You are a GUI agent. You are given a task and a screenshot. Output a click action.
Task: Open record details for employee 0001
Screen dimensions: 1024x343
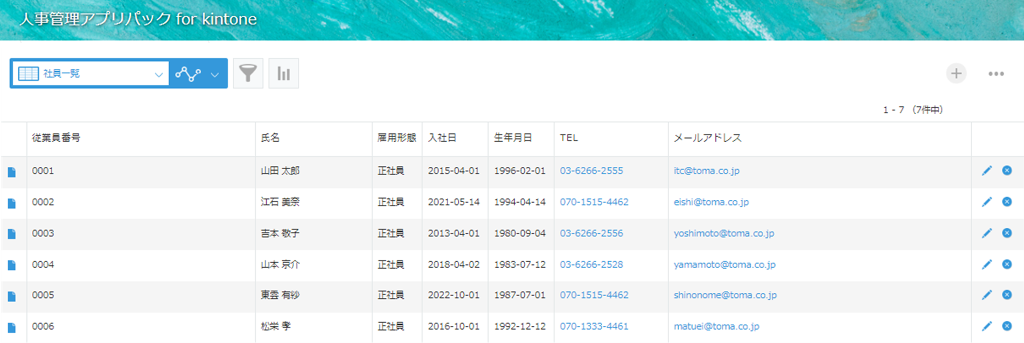coord(12,172)
